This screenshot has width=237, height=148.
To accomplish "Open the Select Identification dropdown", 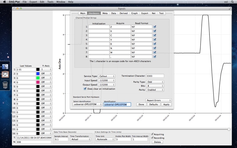I will 87,104.
